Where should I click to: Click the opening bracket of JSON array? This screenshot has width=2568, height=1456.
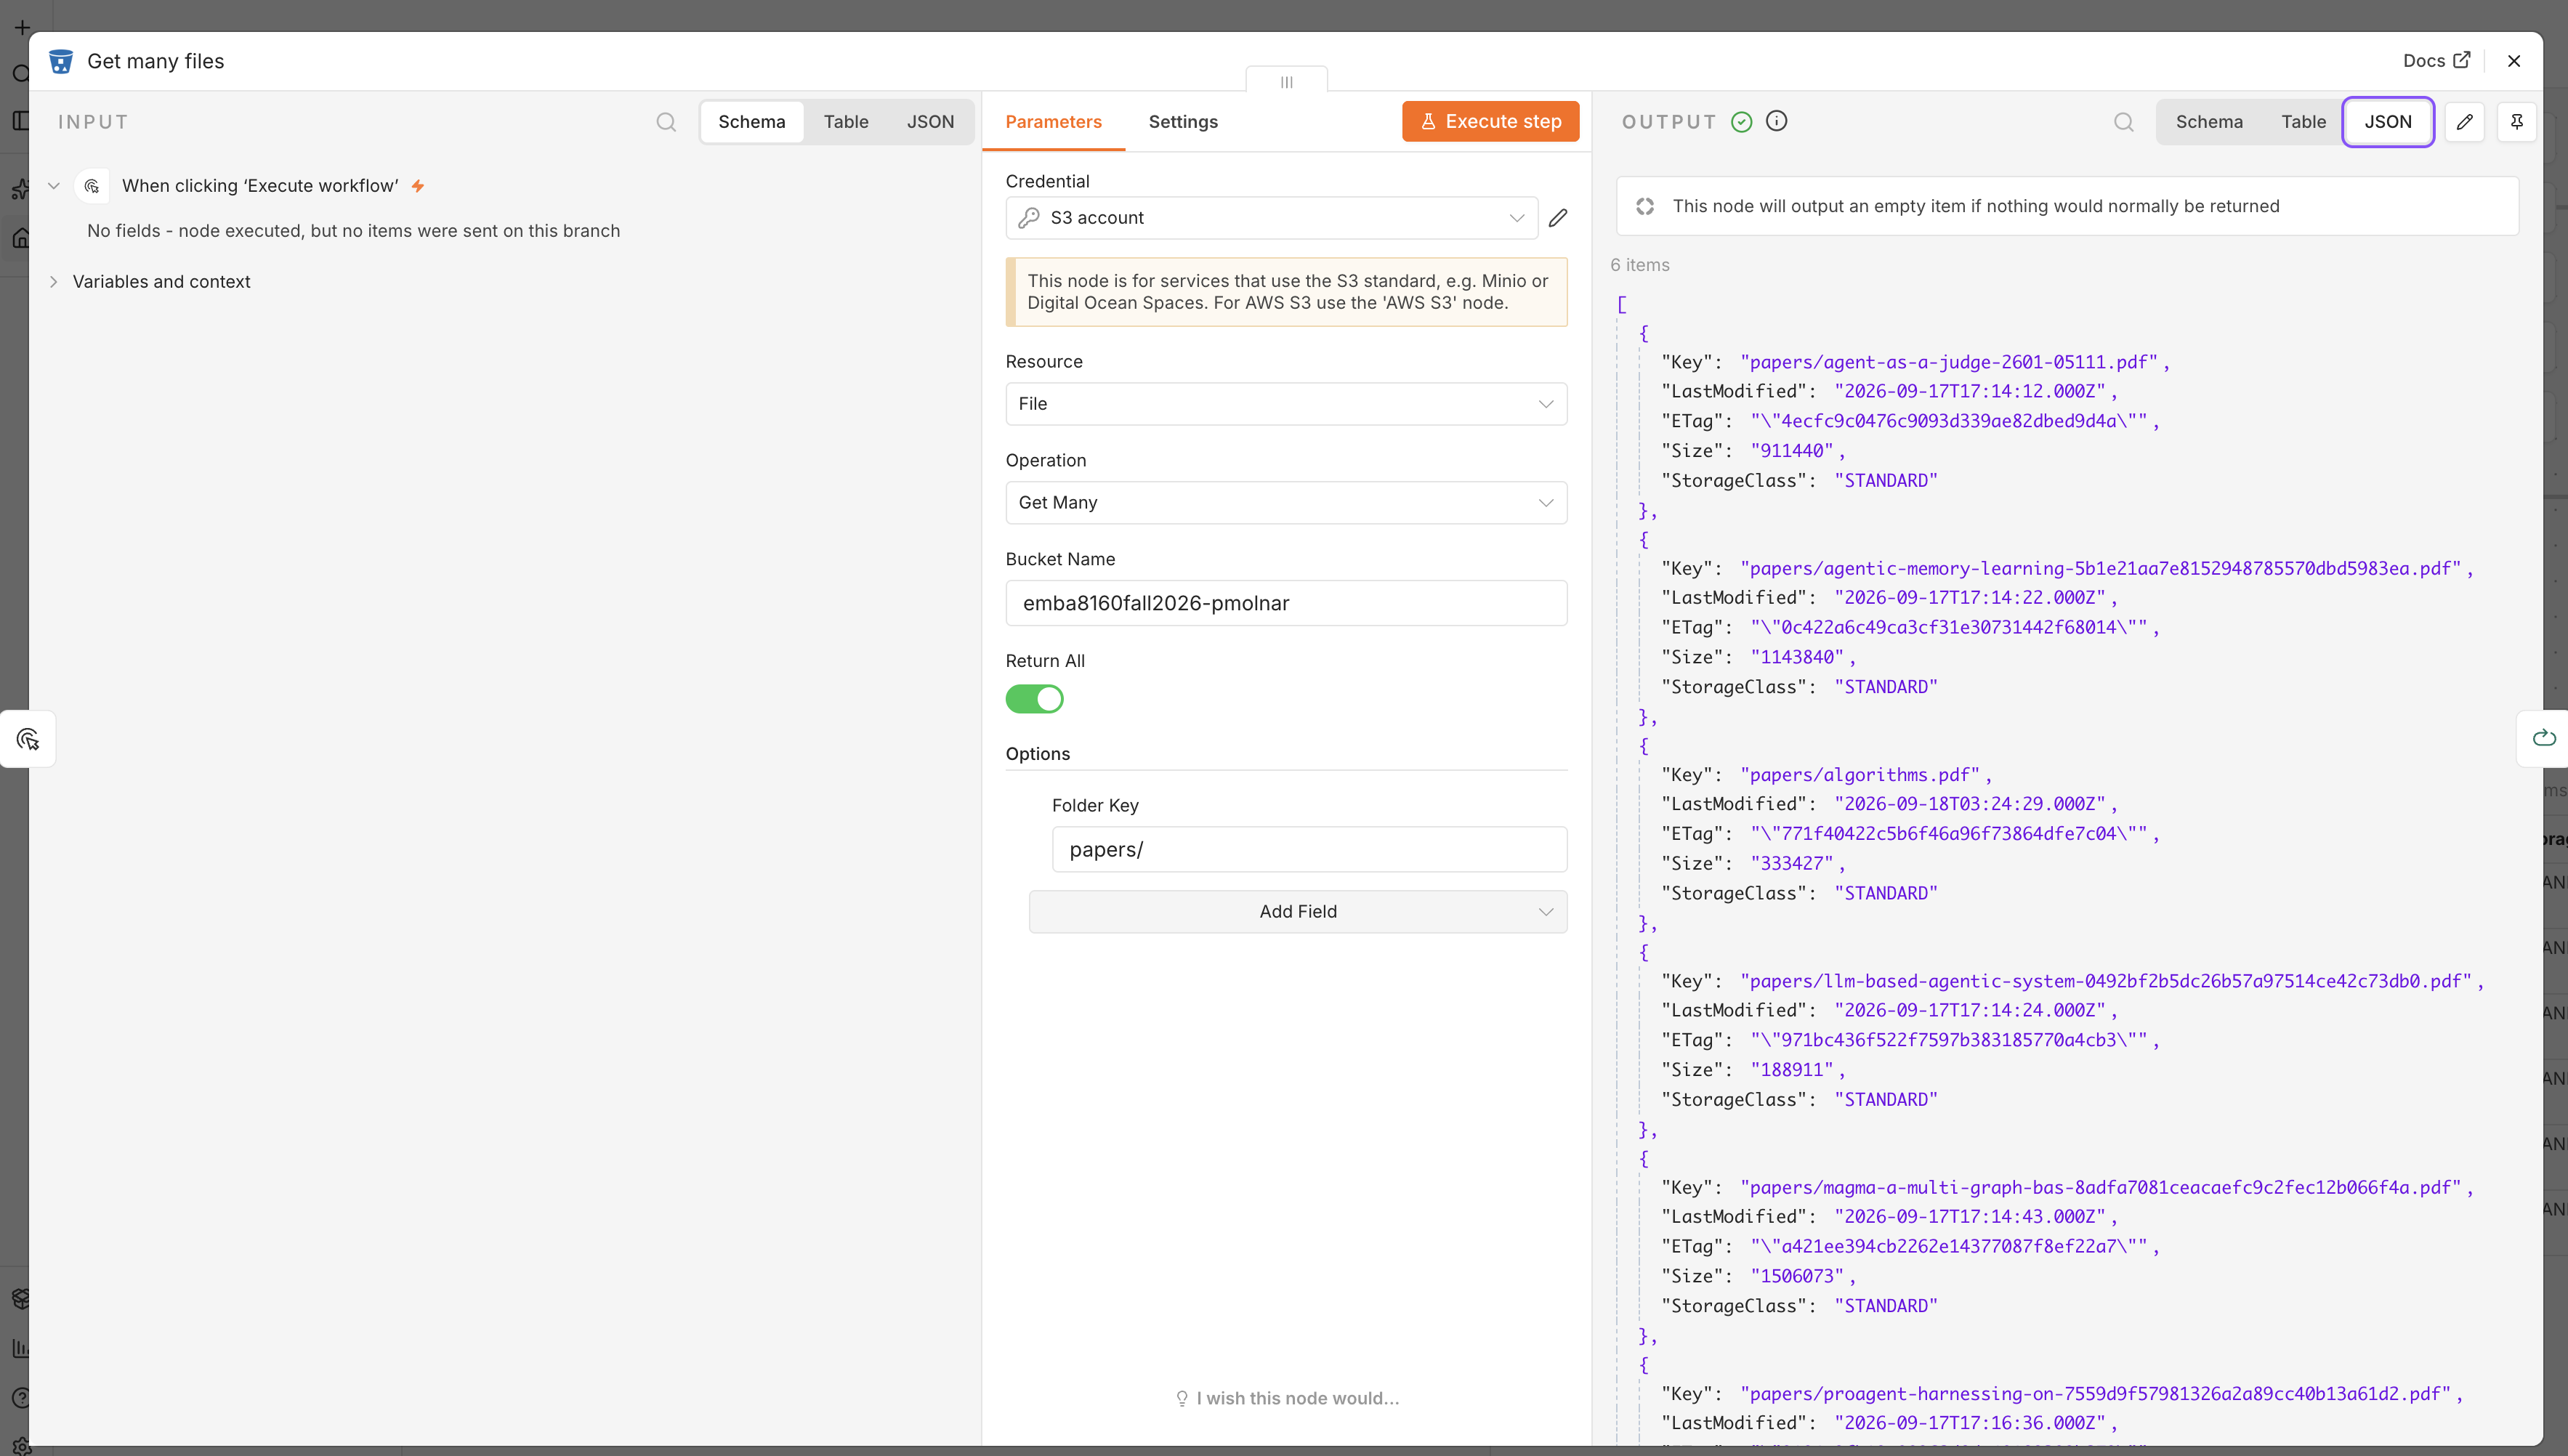[1622, 304]
